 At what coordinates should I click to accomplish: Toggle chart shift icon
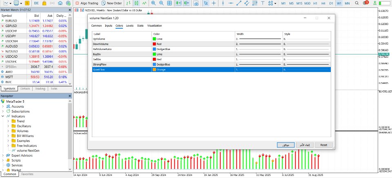tap(187, 3)
